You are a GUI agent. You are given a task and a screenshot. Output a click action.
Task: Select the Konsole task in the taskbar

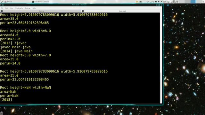click(40, 2)
